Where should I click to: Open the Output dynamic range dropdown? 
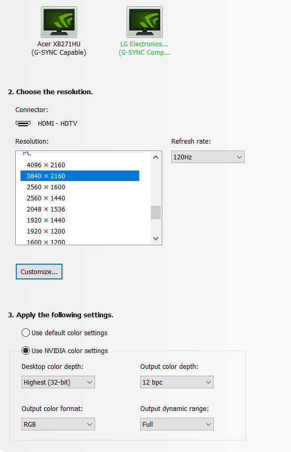(x=176, y=424)
